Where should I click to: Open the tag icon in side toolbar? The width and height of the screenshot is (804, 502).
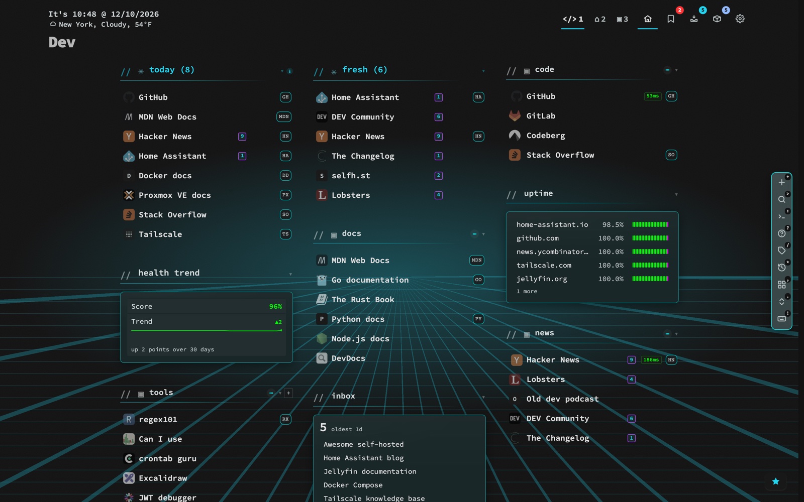(781, 250)
